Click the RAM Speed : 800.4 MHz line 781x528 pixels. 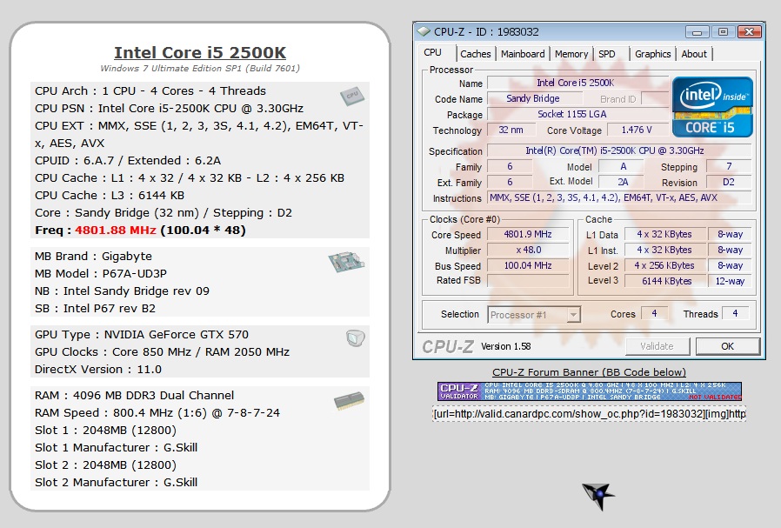157,412
